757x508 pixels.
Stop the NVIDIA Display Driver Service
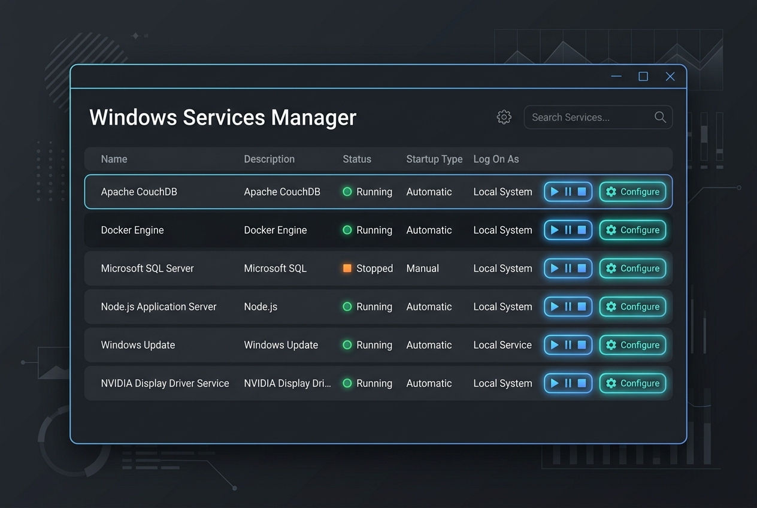(582, 383)
